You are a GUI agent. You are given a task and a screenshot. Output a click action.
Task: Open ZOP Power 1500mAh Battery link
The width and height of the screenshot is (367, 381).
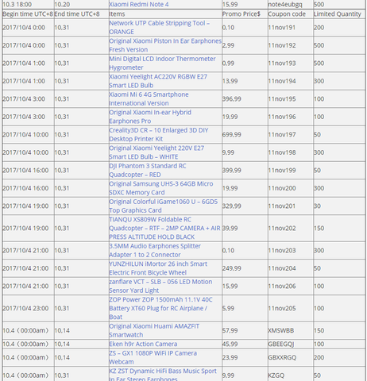point(160,308)
